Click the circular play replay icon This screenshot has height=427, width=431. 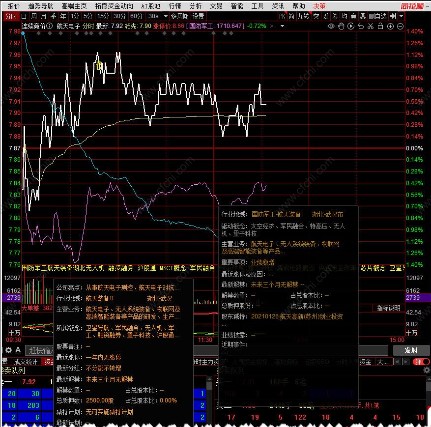pos(351,26)
